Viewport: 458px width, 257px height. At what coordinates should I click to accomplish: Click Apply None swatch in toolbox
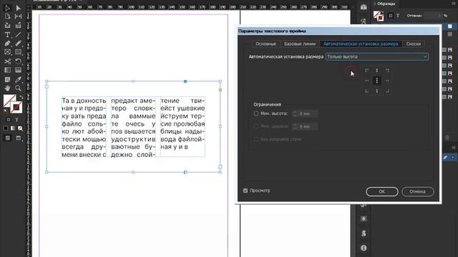(x=20, y=128)
